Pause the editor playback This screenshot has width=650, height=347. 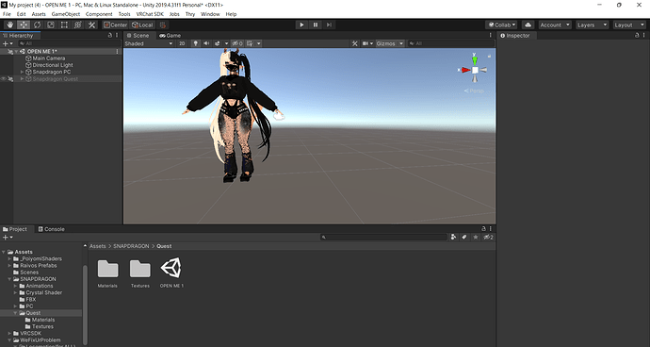tap(316, 25)
